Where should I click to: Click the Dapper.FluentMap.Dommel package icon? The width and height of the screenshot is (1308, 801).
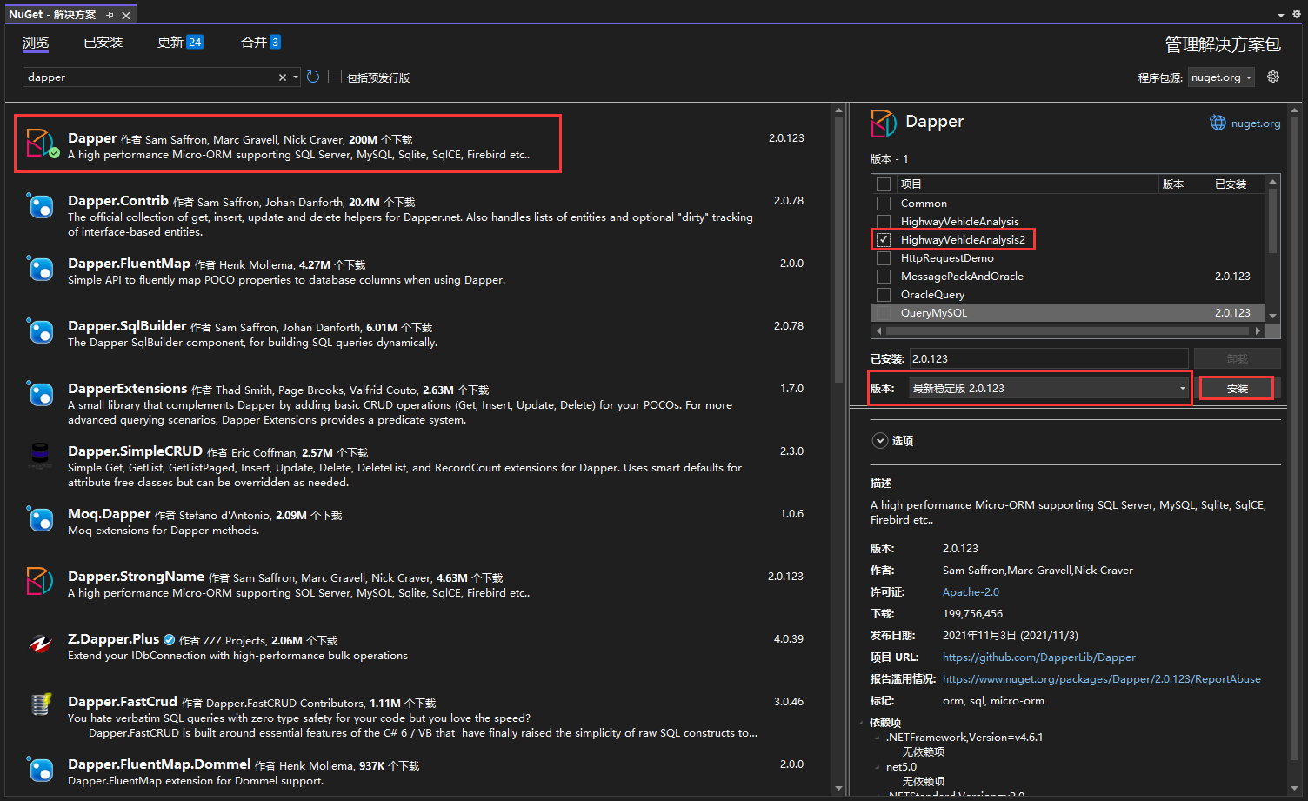point(40,770)
